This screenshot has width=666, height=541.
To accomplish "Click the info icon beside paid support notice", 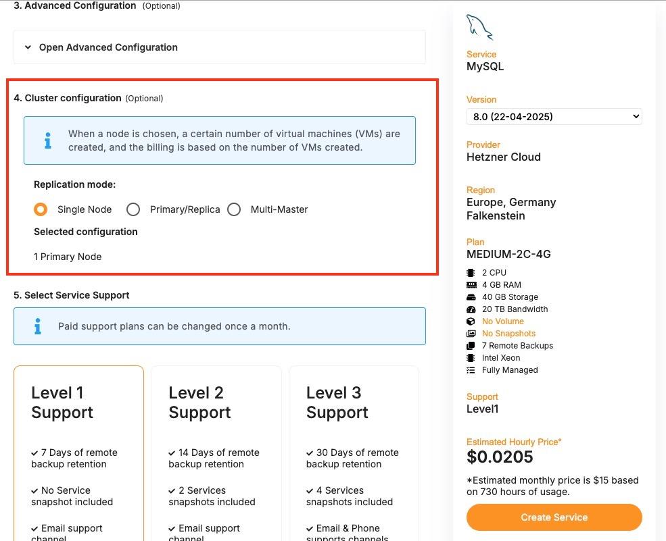I will pos(38,326).
